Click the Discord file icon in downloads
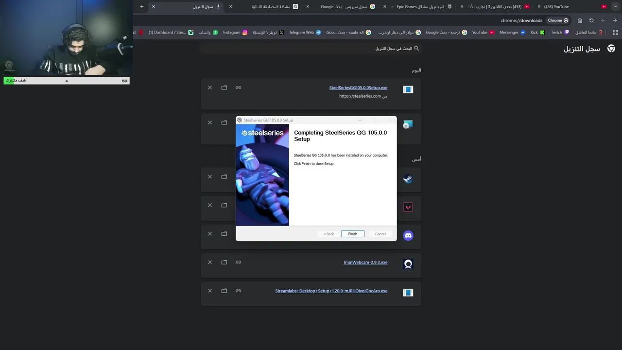The height and width of the screenshot is (350, 622). [408, 236]
